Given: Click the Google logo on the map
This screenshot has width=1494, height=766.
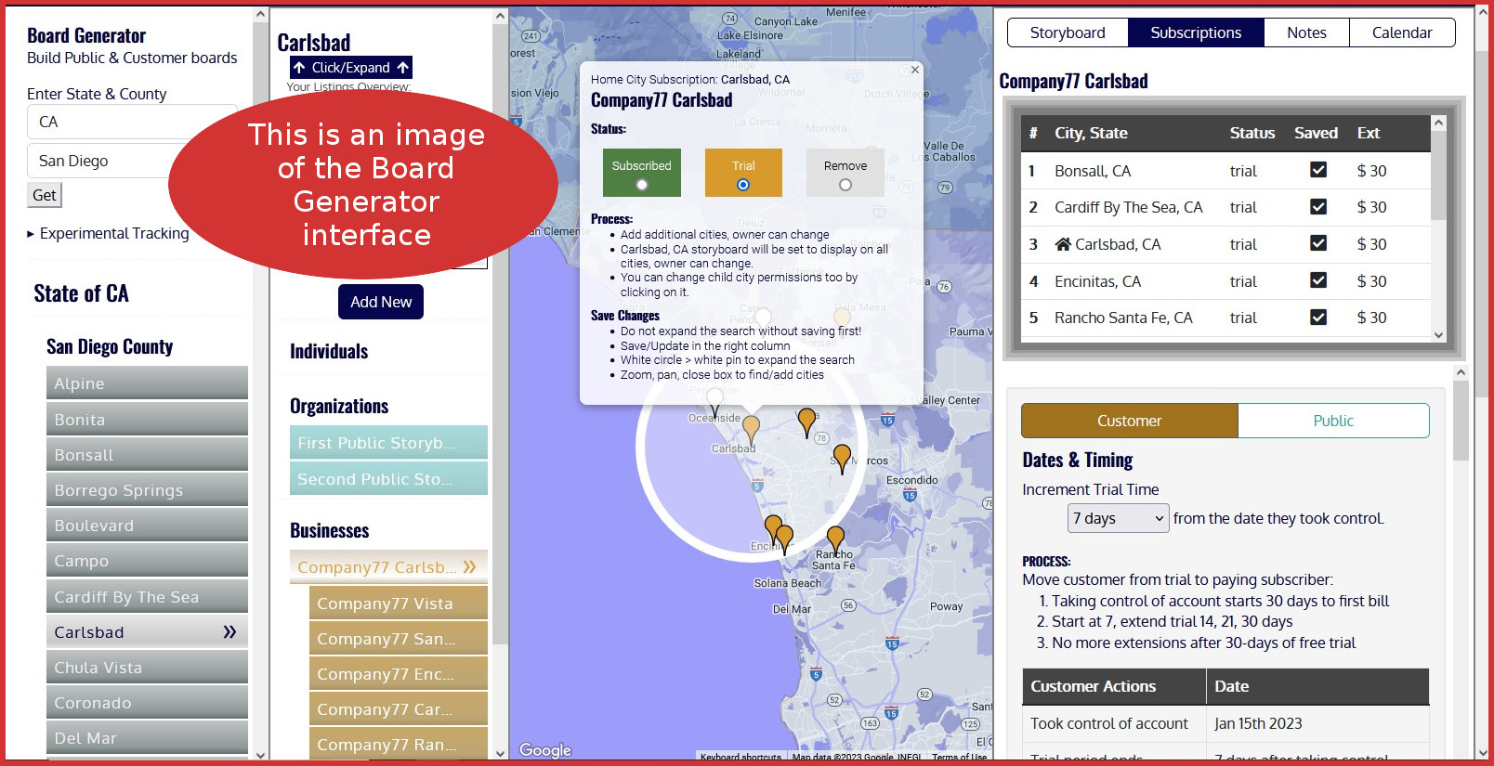Looking at the screenshot, I should coord(545,750).
